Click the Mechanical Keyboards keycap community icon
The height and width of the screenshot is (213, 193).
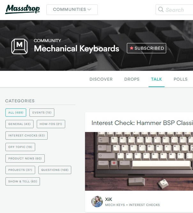[19, 46]
